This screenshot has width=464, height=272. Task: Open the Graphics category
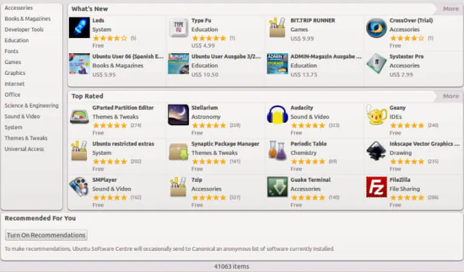click(x=14, y=73)
